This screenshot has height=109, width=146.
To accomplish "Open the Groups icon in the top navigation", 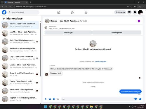I will [86, 12].
